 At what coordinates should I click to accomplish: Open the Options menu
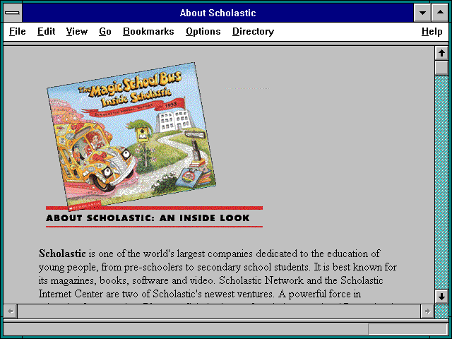click(203, 31)
